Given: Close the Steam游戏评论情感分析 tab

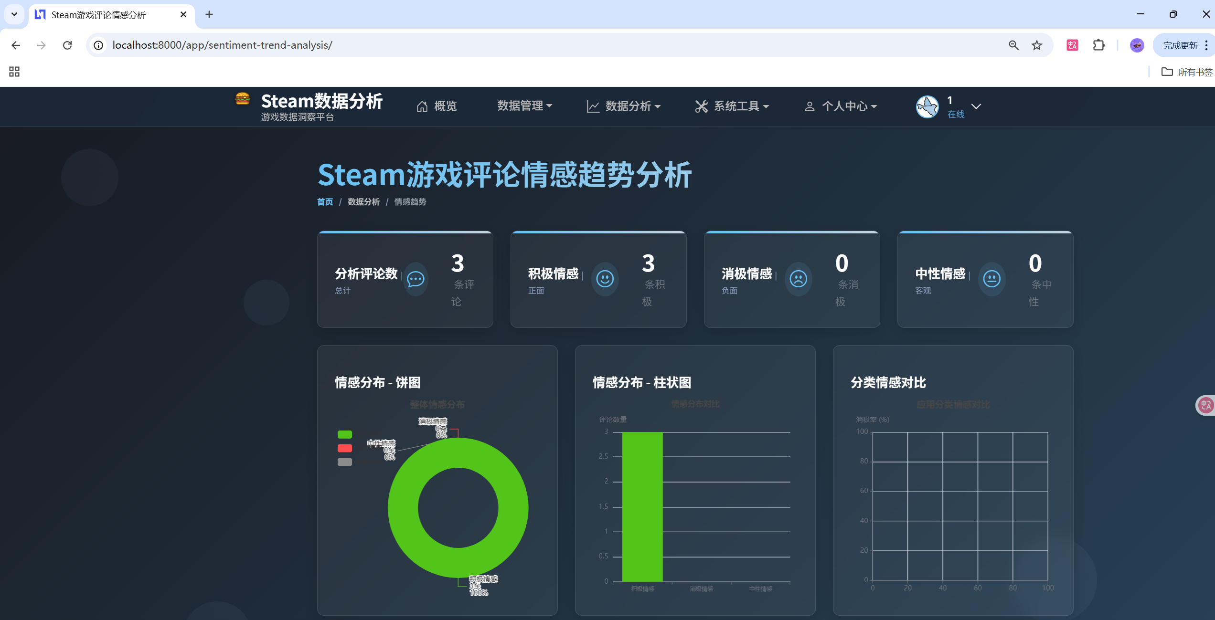Looking at the screenshot, I should click(183, 15).
